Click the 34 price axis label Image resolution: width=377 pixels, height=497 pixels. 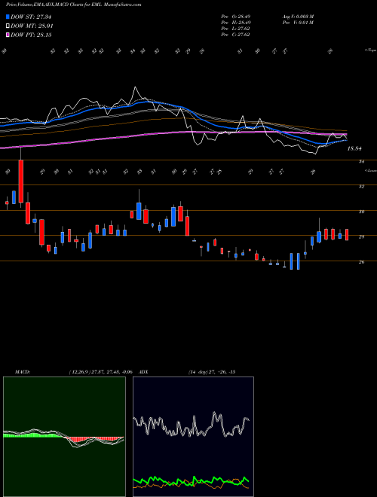click(361, 162)
